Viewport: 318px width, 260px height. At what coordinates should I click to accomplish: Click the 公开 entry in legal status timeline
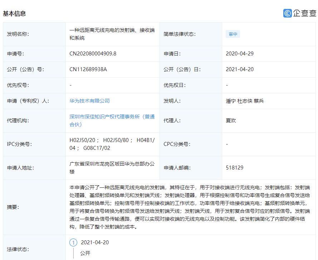tap(85, 253)
